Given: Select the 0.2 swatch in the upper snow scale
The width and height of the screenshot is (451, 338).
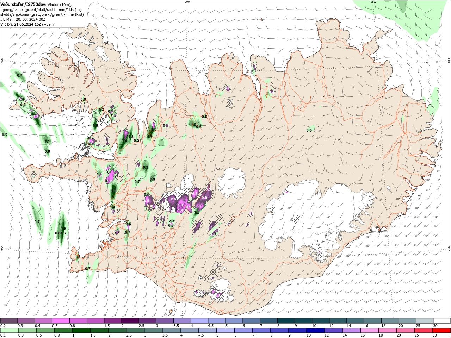Looking at the screenshot, I should point(9,321).
